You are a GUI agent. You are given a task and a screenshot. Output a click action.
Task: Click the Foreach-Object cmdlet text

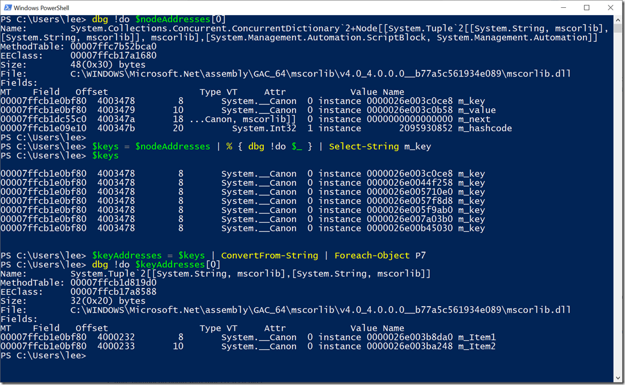372,256
